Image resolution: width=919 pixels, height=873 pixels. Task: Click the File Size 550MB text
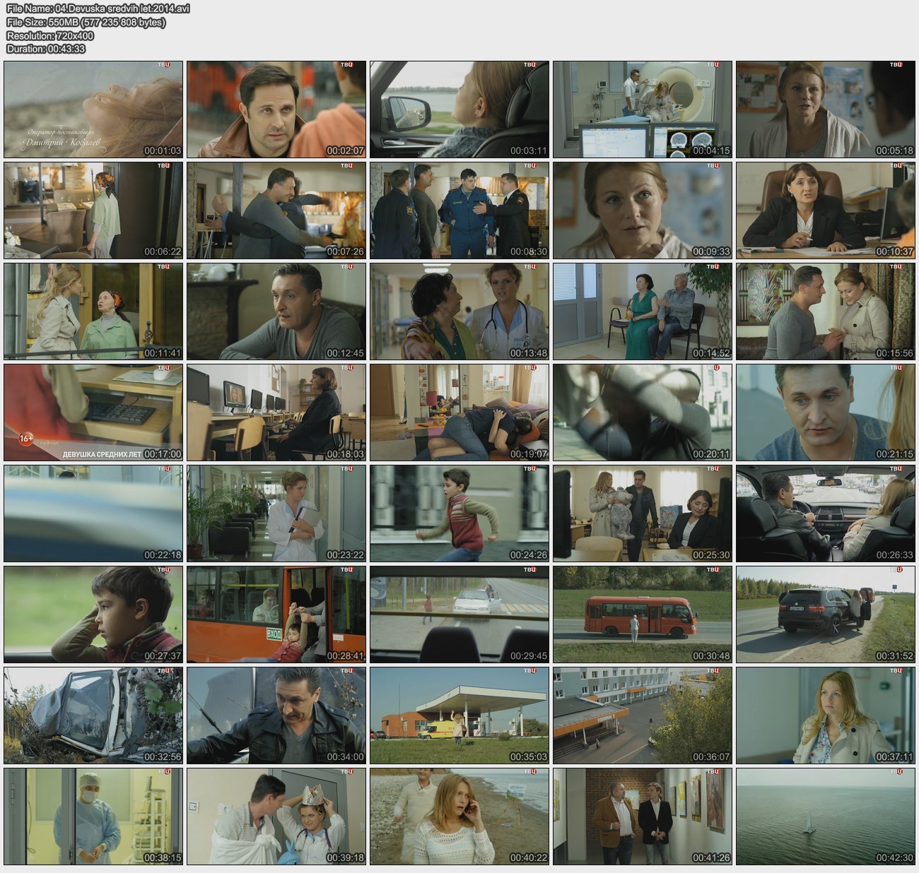pos(86,22)
